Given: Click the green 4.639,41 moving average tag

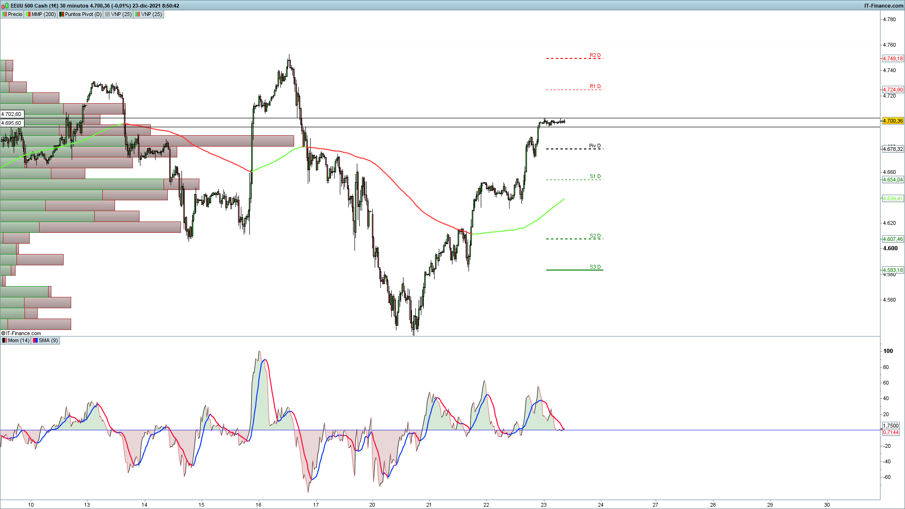Looking at the screenshot, I should pyautogui.click(x=893, y=199).
